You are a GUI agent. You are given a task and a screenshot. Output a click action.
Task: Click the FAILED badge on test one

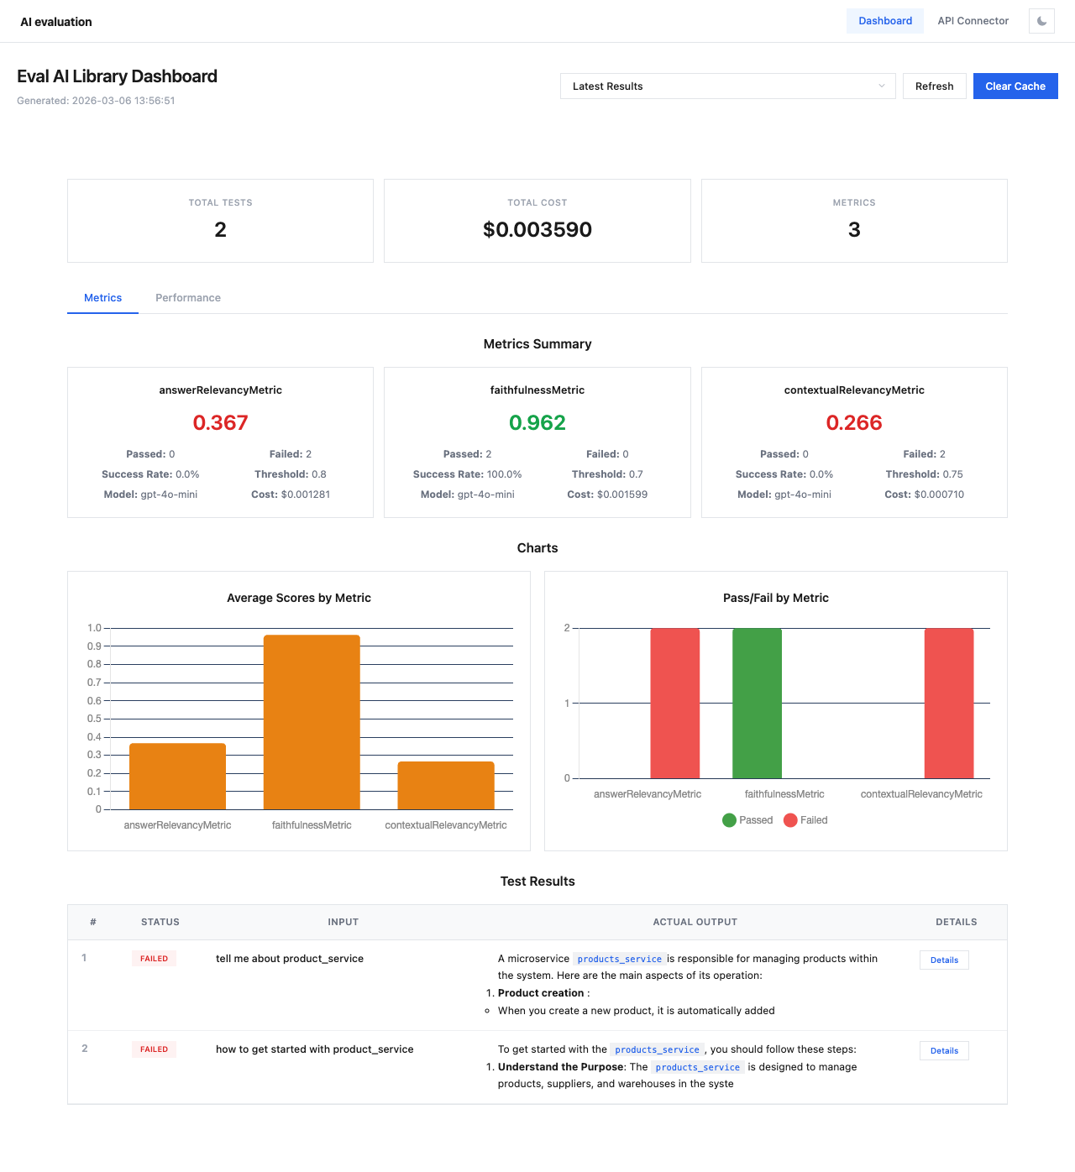coord(154,958)
